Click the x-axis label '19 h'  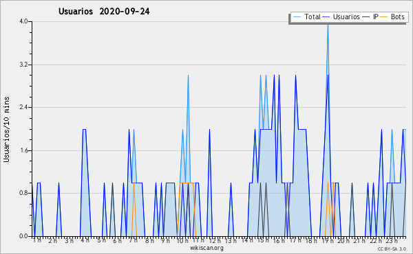click(x=328, y=240)
